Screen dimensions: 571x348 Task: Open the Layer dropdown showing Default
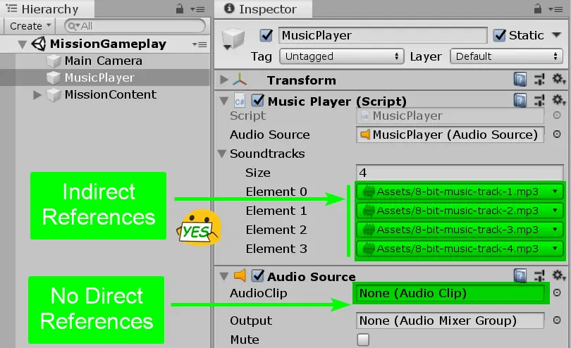[506, 56]
